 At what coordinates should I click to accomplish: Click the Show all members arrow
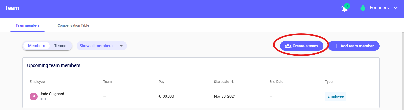tap(121, 46)
